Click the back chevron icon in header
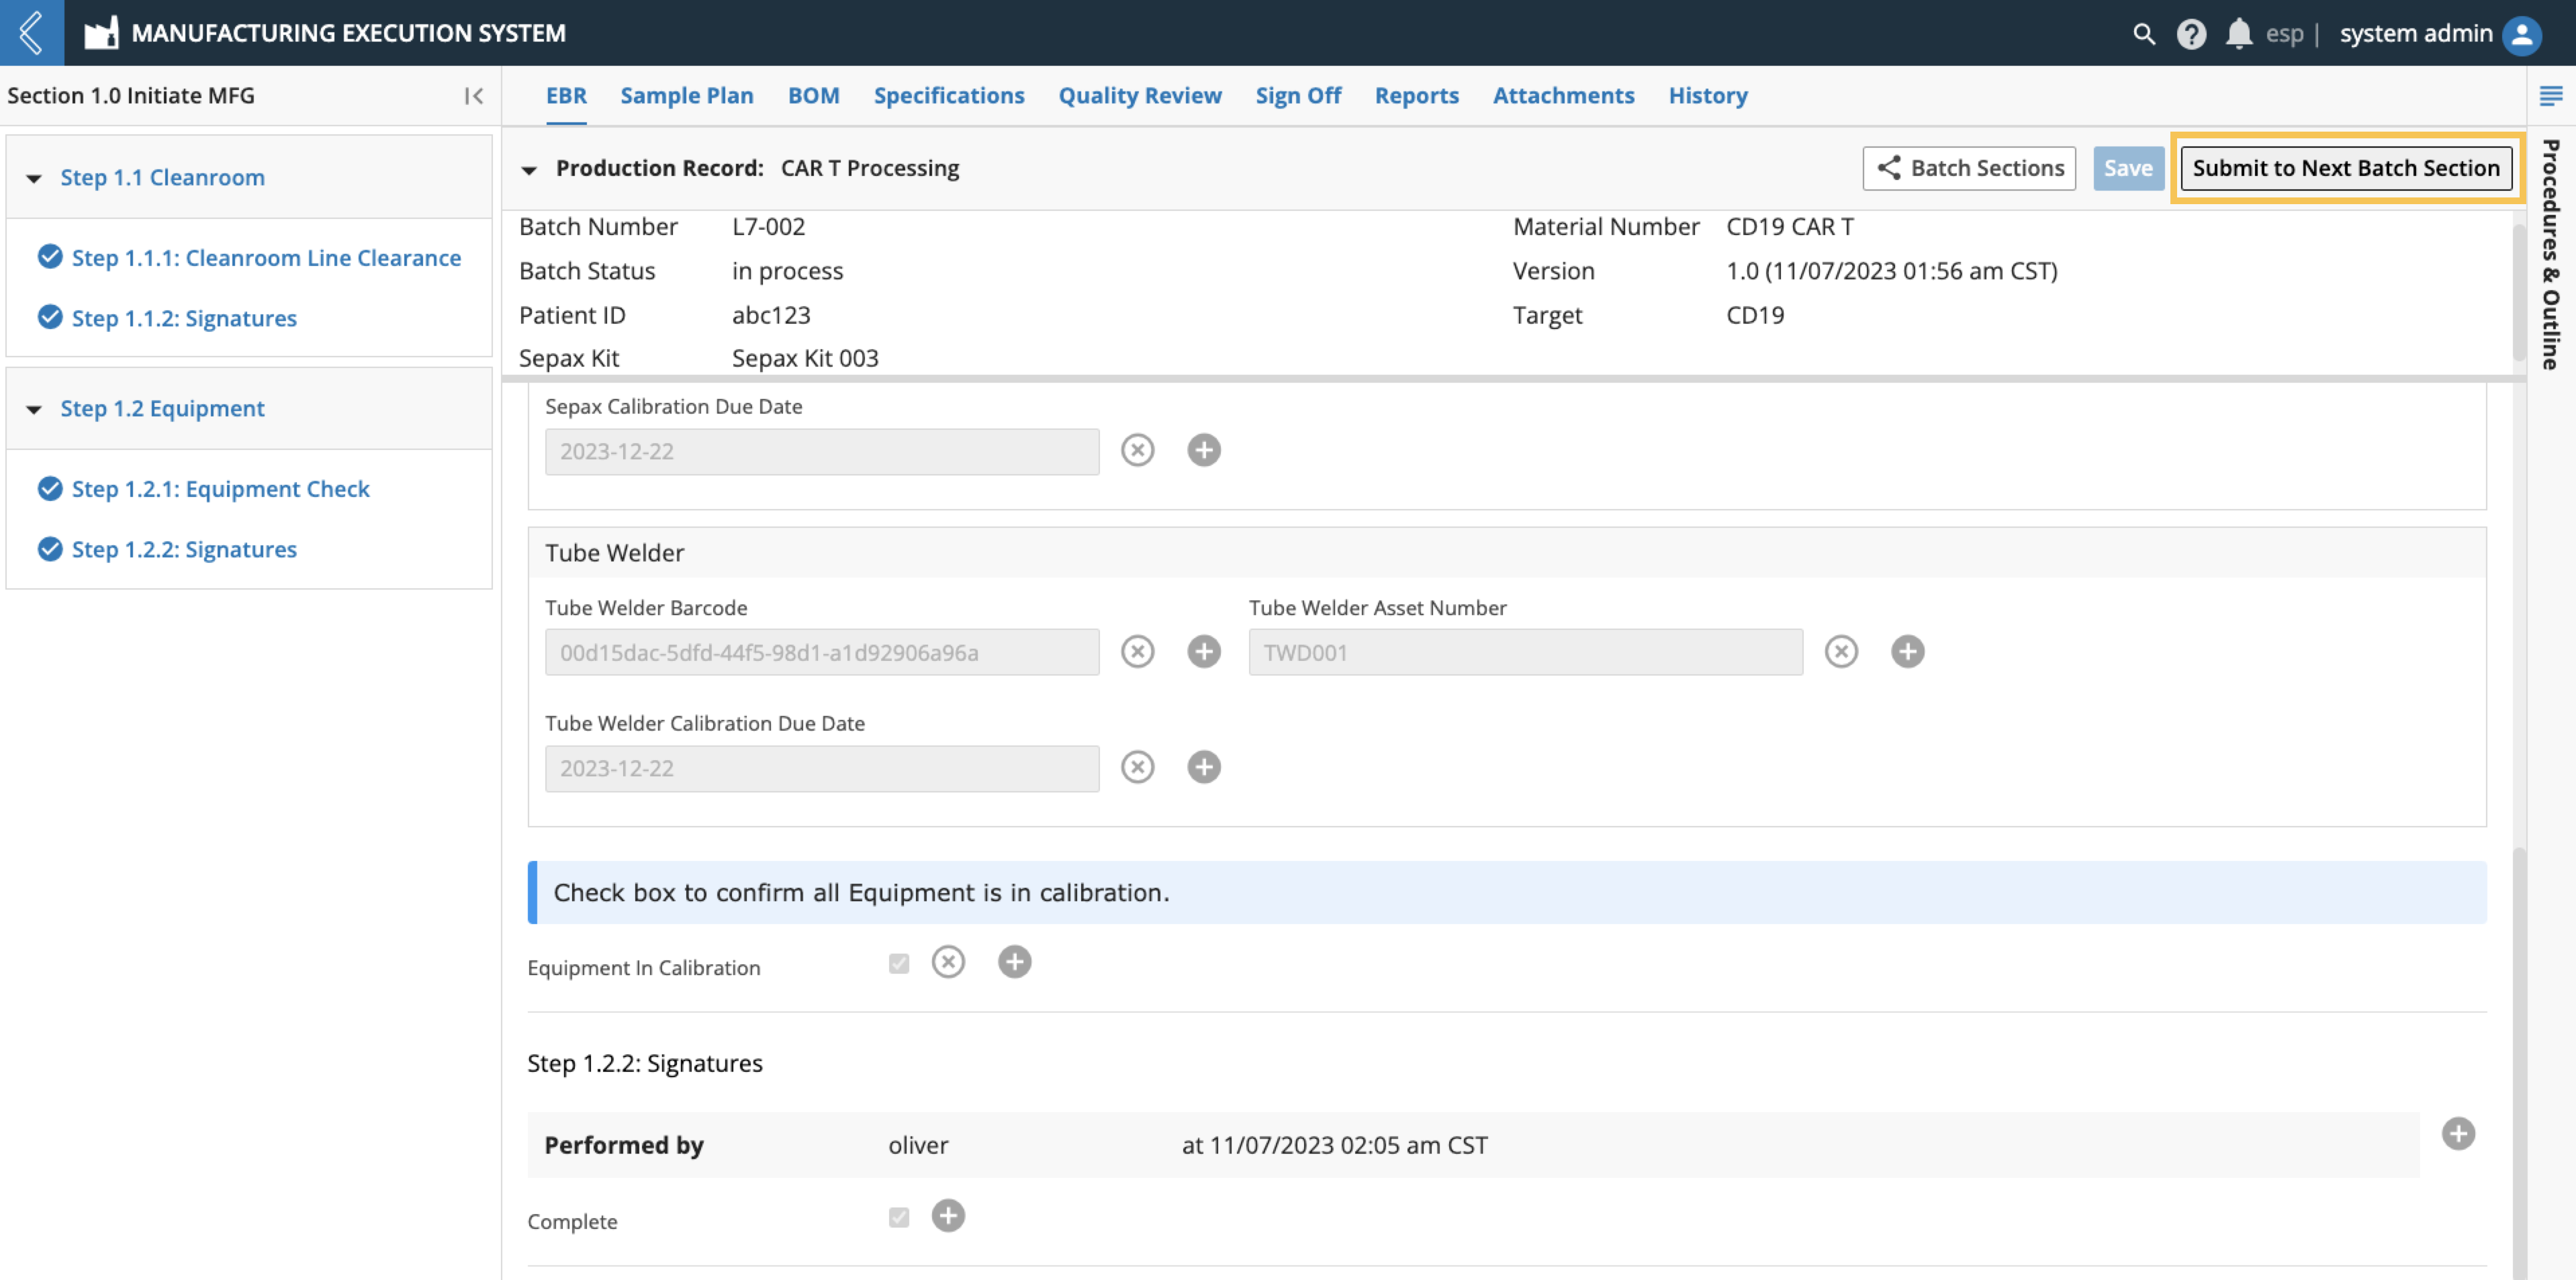 [x=31, y=32]
